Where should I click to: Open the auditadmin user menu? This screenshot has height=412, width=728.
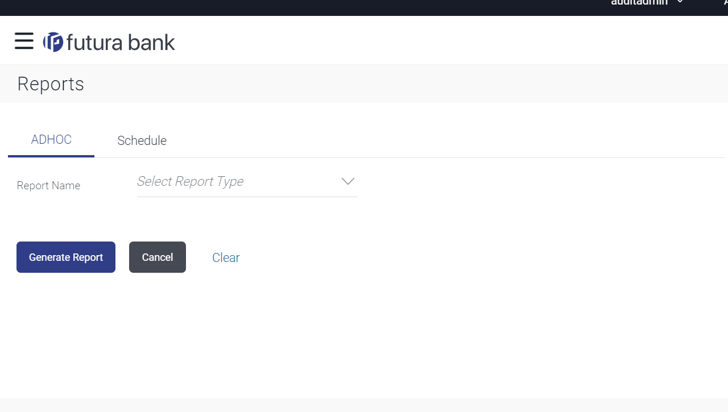click(639, 3)
